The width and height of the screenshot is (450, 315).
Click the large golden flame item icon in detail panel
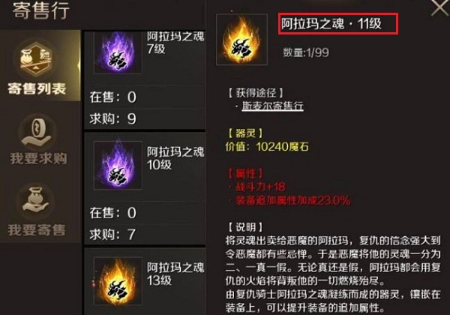click(241, 40)
